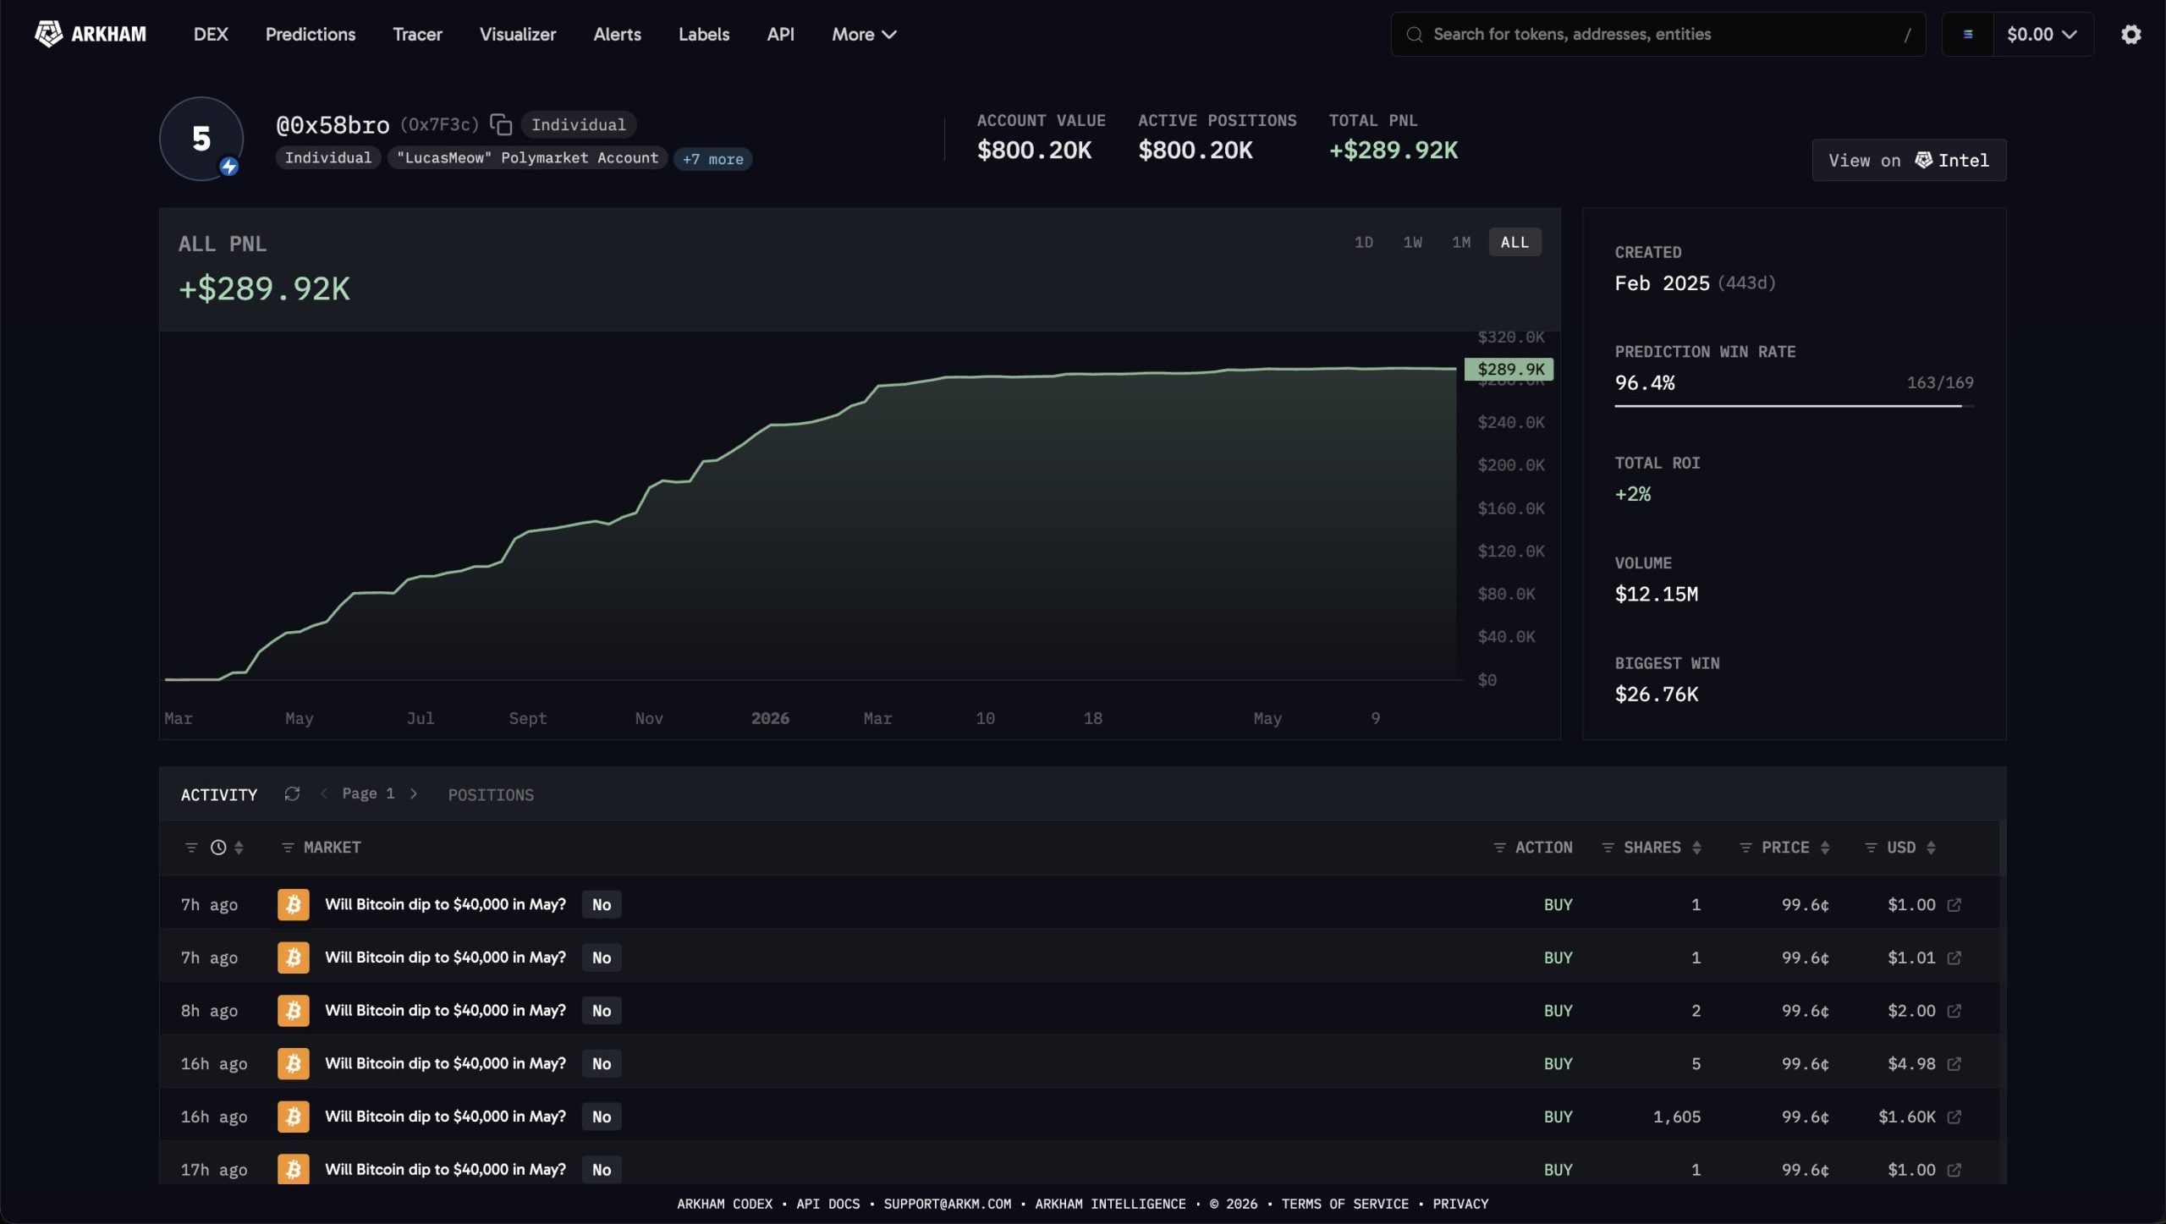This screenshot has height=1224, width=2166.
Task: Refresh the activity table
Action: point(292,793)
